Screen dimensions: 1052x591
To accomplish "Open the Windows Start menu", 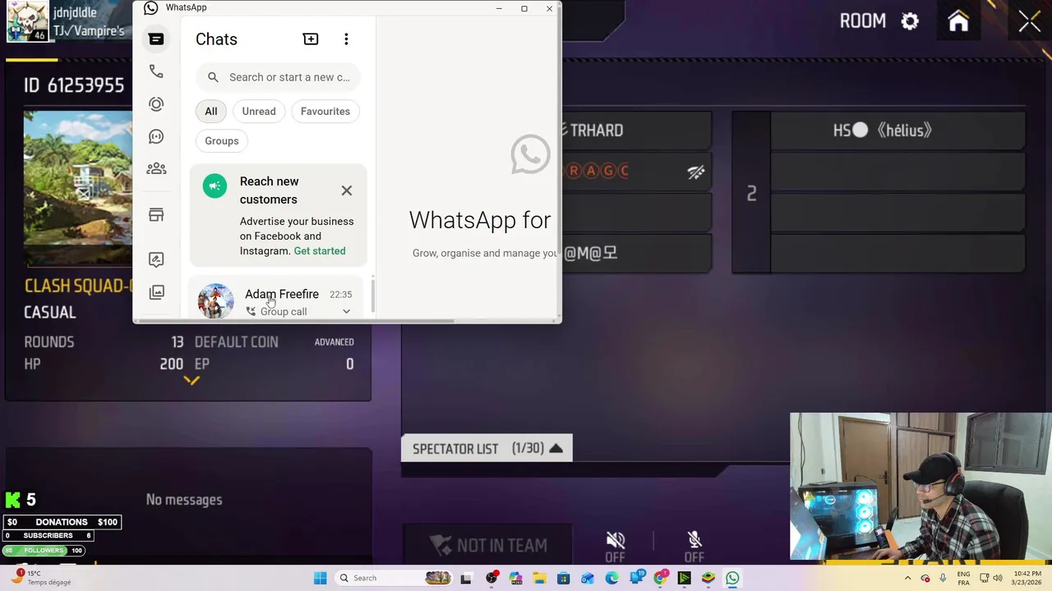I will (321, 578).
